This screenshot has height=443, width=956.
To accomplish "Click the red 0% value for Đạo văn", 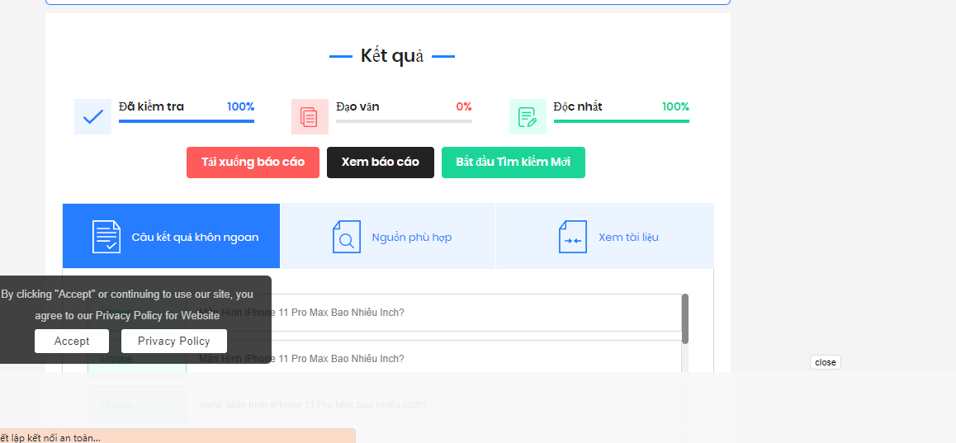I will pos(464,106).
